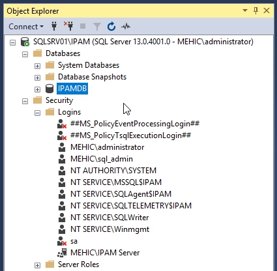Close the Object Explorer panel

(267, 10)
